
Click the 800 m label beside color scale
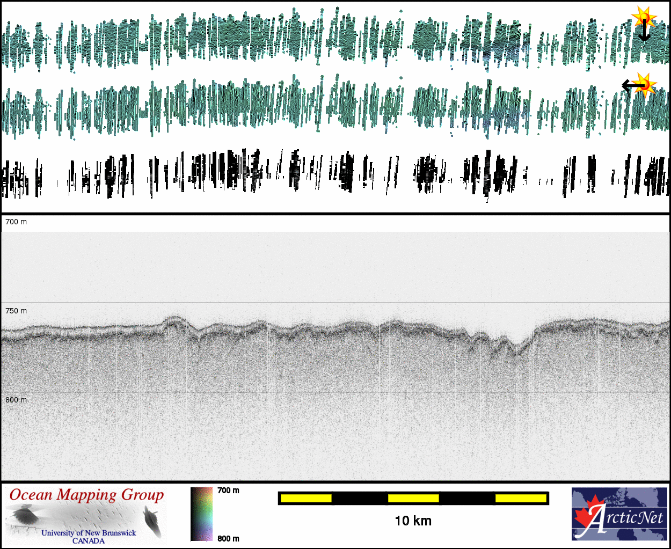point(228,538)
